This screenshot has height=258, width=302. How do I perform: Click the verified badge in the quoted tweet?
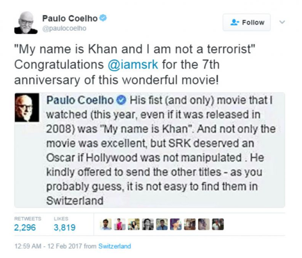121,100
